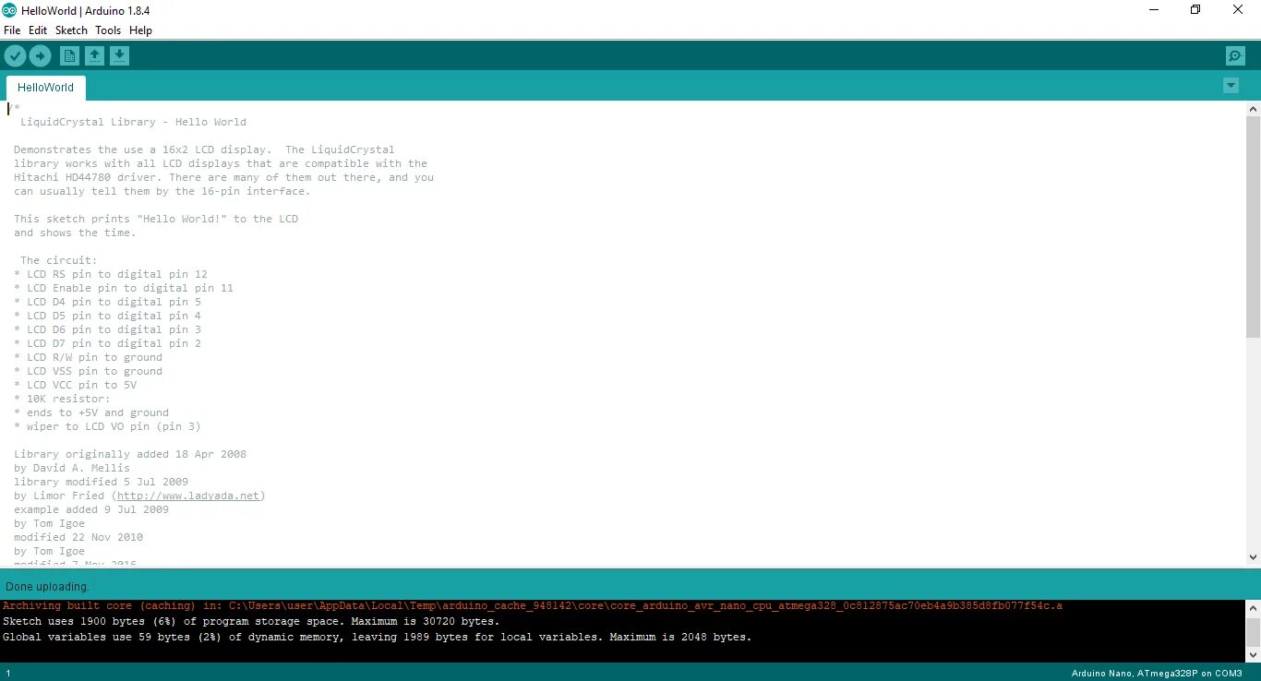Image resolution: width=1261 pixels, height=681 pixels.
Task: Click the editor scrollbar down arrow
Action: click(1253, 557)
